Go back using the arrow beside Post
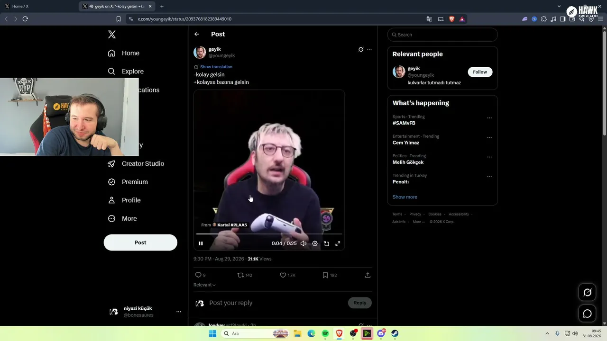The height and width of the screenshot is (341, 607). [197, 34]
